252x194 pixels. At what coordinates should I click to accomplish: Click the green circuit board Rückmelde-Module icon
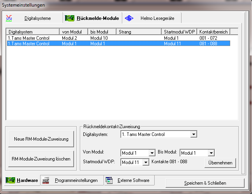coord(69,18)
